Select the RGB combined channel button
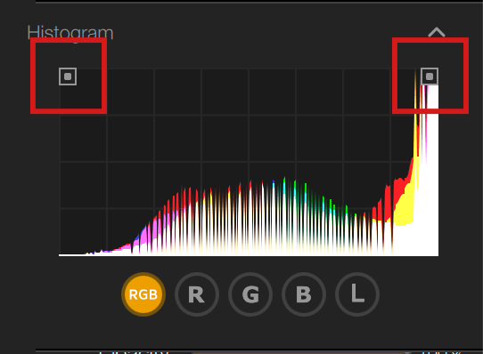The height and width of the screenshot is (354, 483). 143,294
